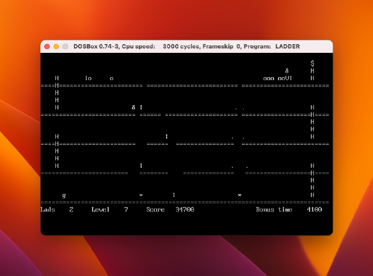
Task: Minimize the DOSBox window with yellow button
Action: coord(57,47)
